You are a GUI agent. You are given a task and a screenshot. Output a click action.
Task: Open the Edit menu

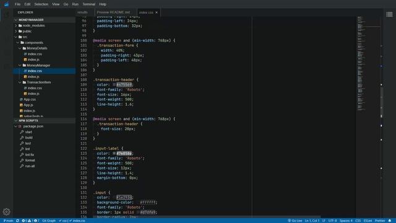27,4
